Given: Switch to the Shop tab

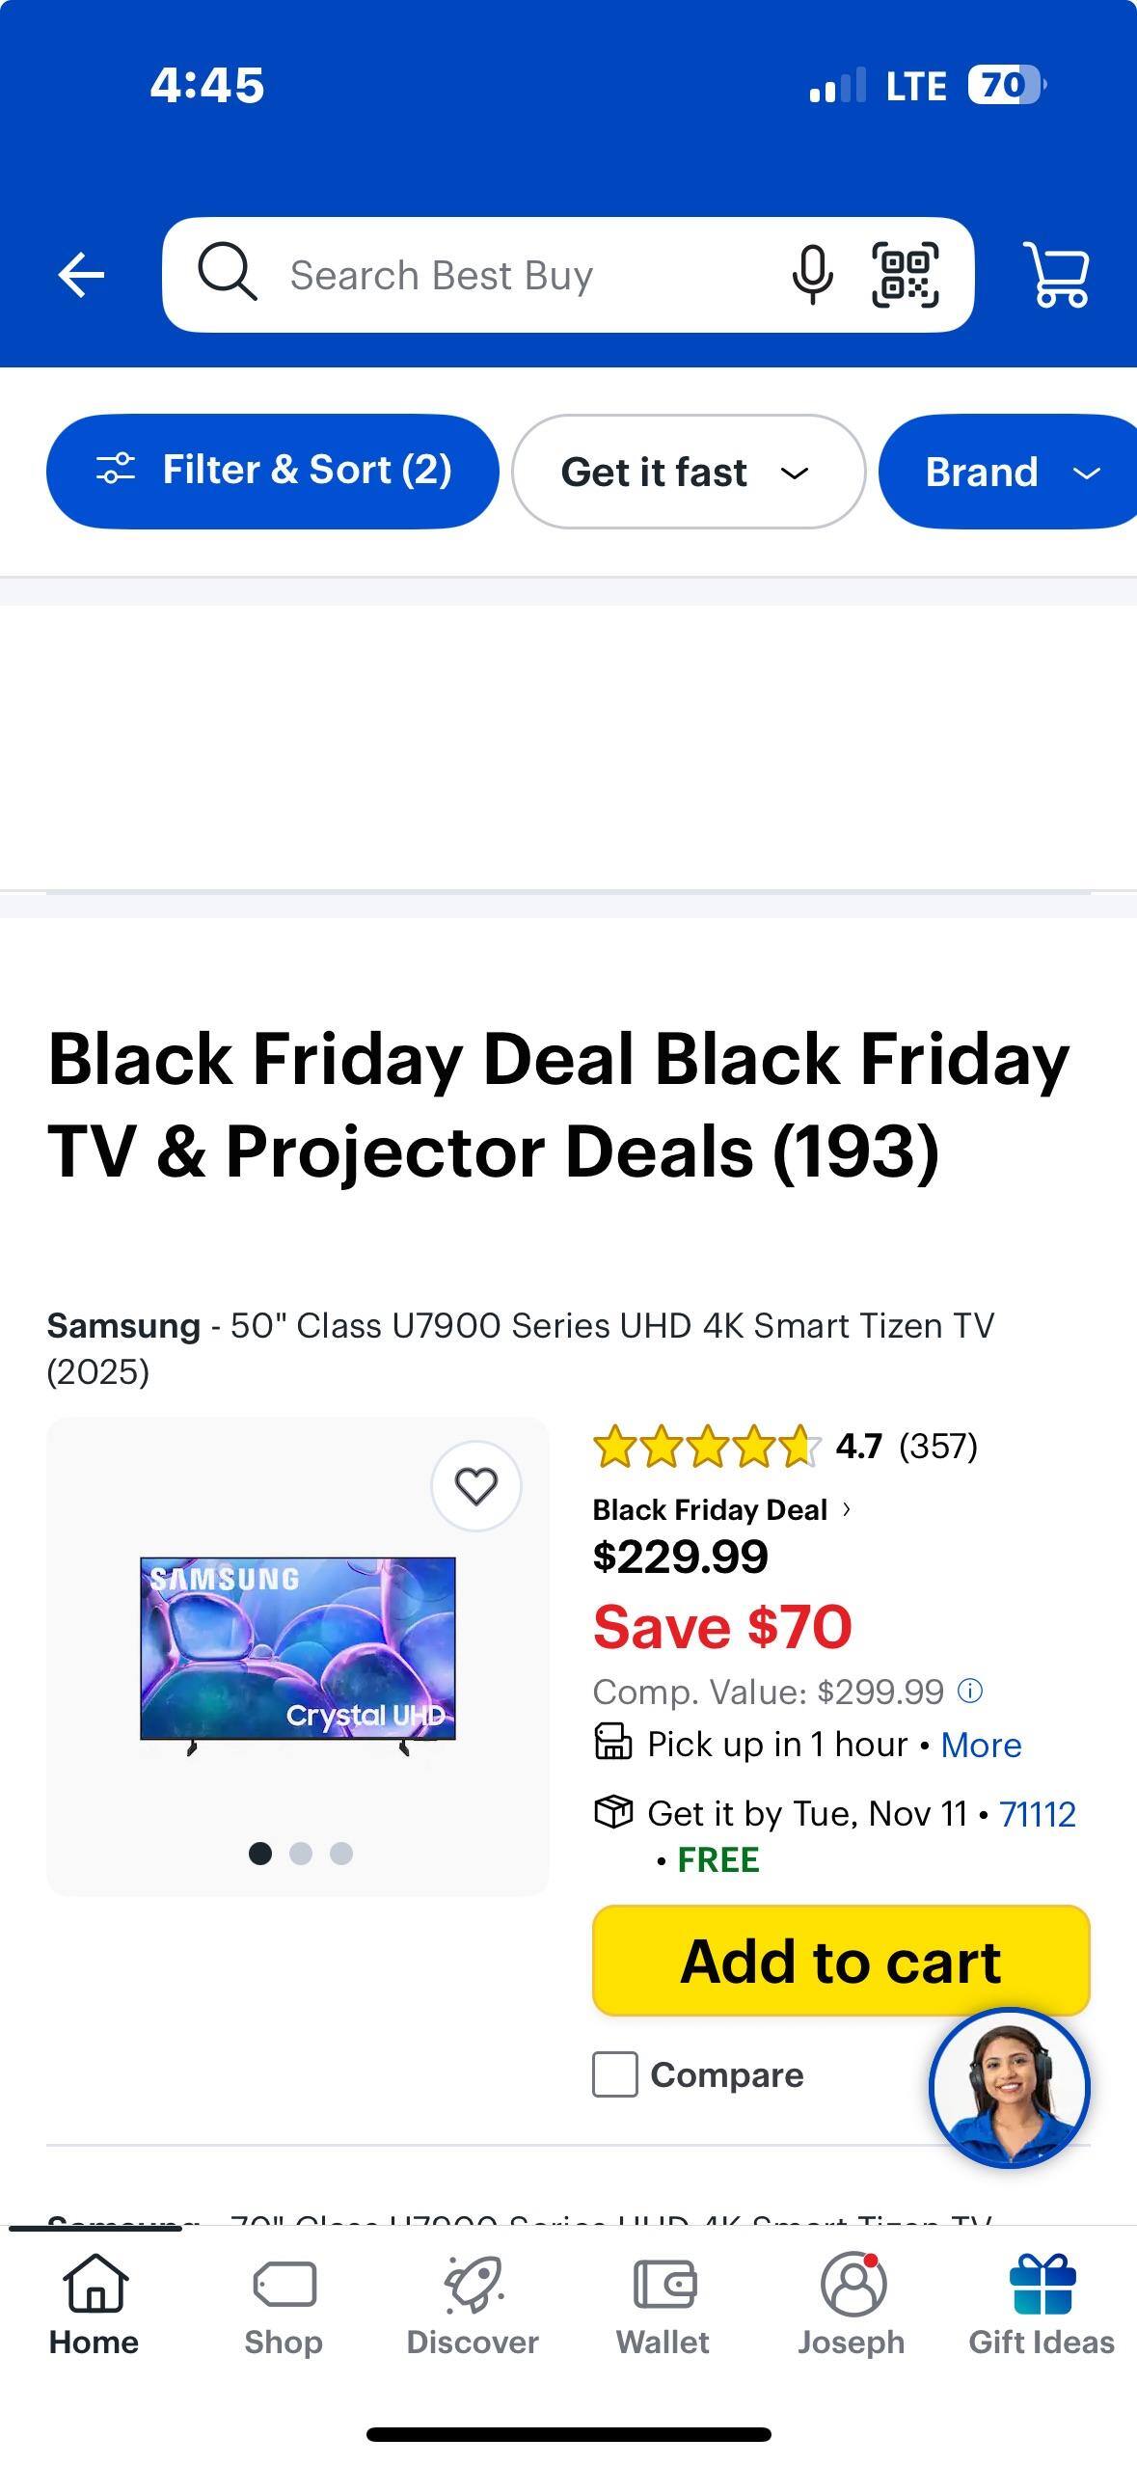Looking at the screenshot, I should coord(284,2305).
